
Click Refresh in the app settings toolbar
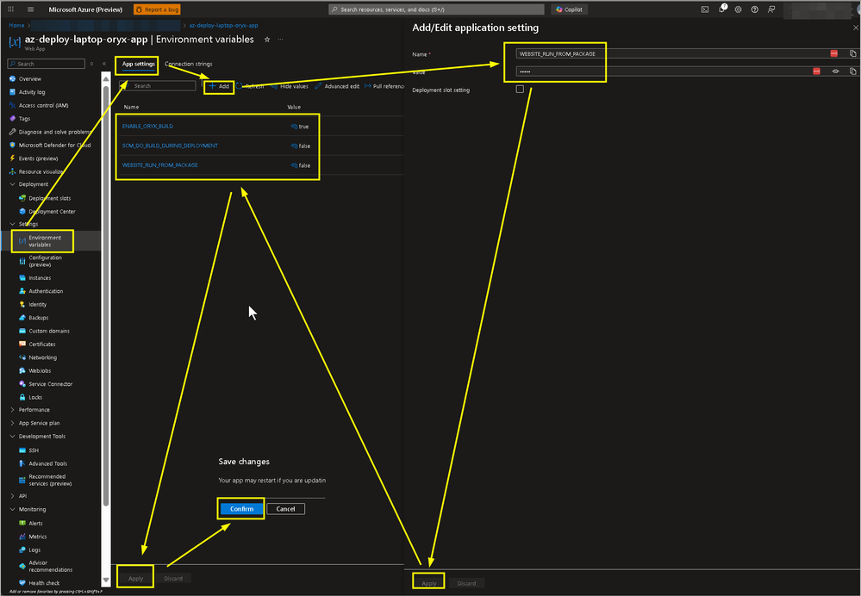251,86
